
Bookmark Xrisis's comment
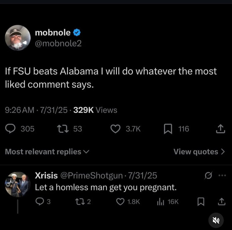coord(200,201)
